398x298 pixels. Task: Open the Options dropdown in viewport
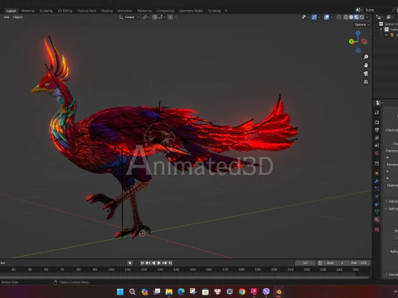[x=362, y=25]
